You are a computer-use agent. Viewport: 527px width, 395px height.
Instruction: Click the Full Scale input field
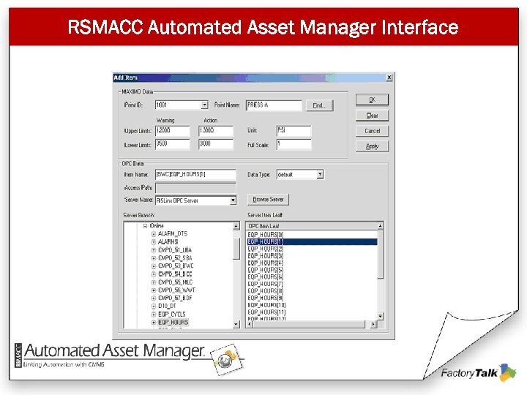(294, 144)
